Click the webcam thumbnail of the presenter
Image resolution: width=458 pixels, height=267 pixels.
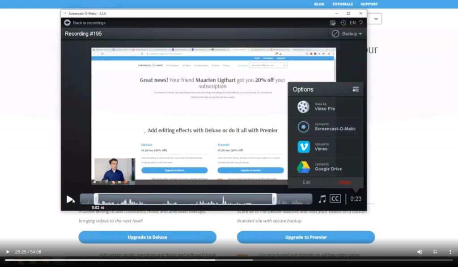click(115, 171)
